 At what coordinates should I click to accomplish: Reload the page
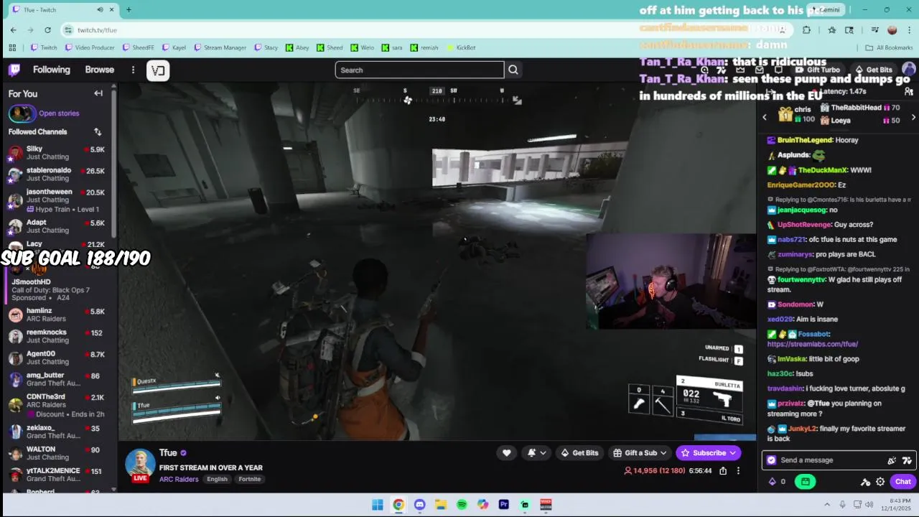coord(47,29)
